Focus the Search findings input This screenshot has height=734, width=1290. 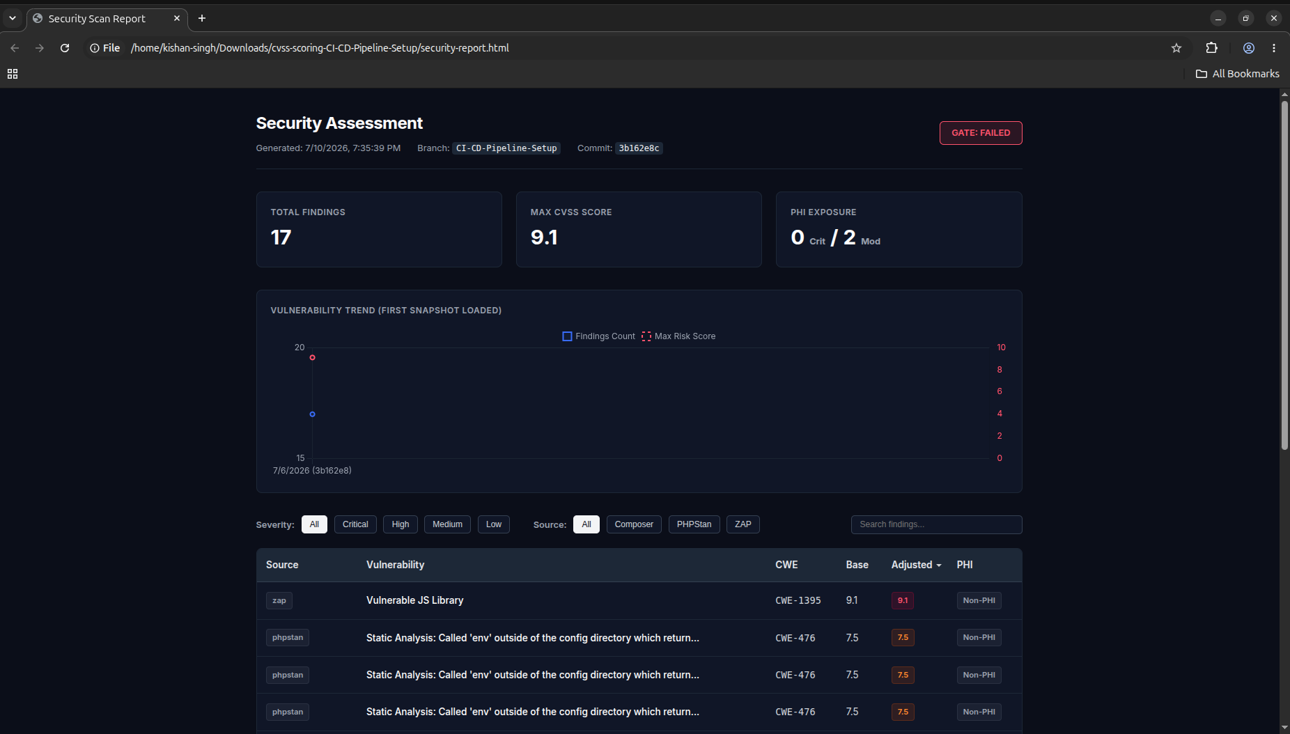tap(936, 524)
